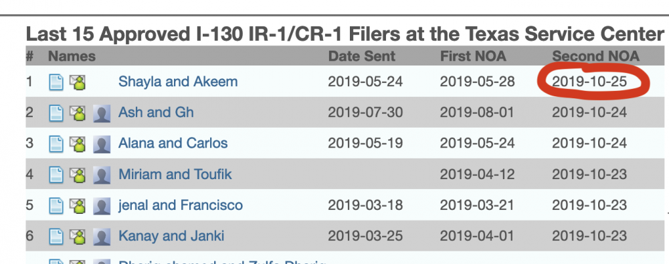Click message icon in Ash and Gh row
This screenshot has width=669, height=264.
(x=78, y=113)
